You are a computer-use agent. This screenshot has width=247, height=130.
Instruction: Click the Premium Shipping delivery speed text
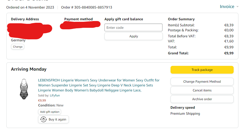(x=185, y=113)
